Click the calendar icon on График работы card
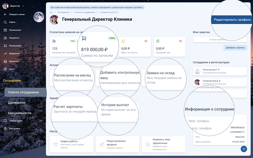 click(56, 144)
